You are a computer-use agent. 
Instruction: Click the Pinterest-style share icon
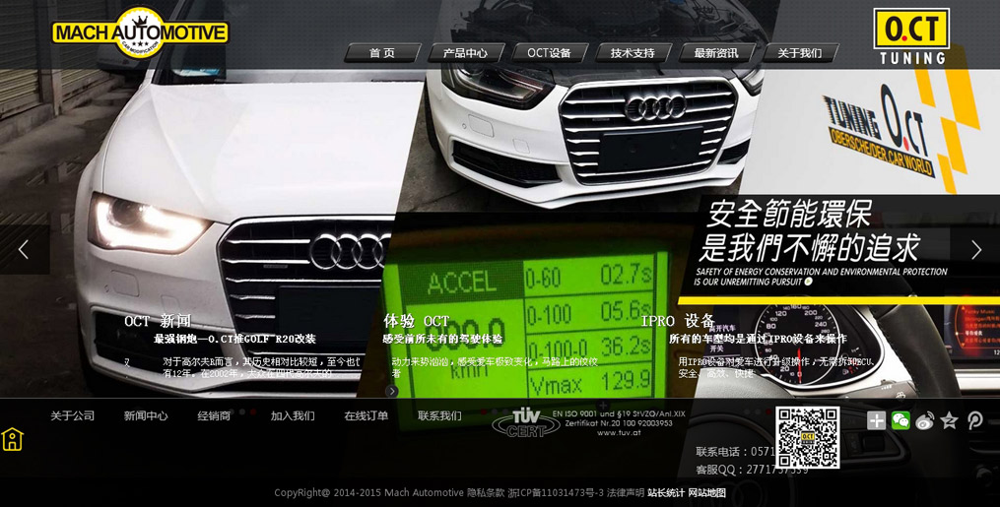tap(974, 420)
